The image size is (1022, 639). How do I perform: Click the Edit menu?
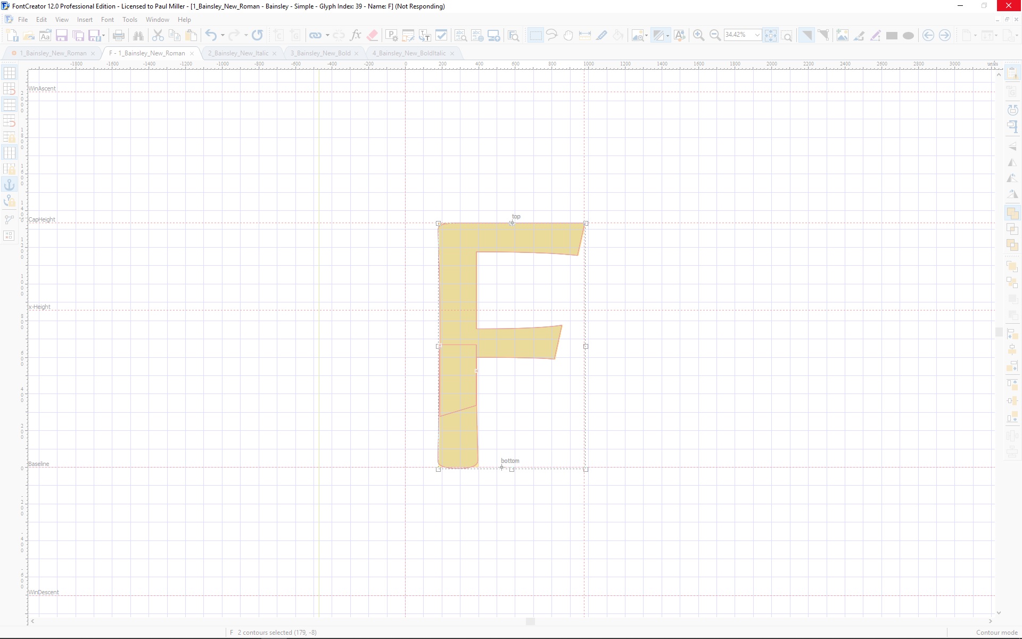[x=42, y=20]
